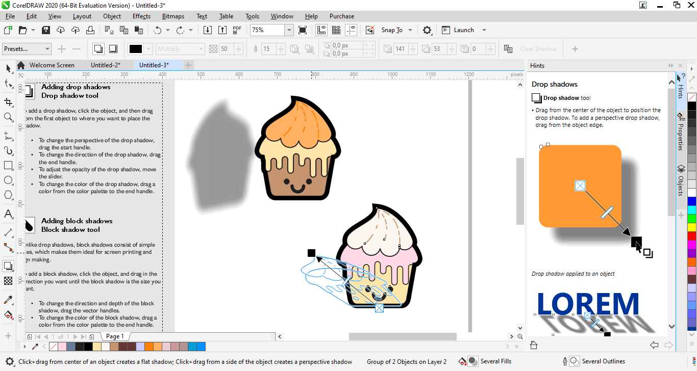Toggle the Show Grid button
This screenshot has height=371, width=697.
click(x=336, y=30)
